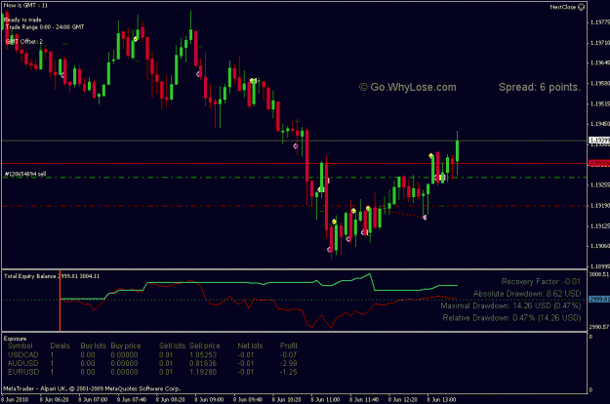
Task: Click 'Total Equity Balance' indicator title
Action: (30, 276)
